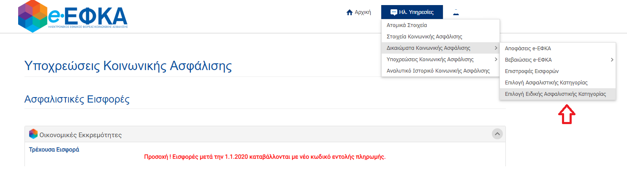This screenshot has width=627, height=176.
Task: Click the cube icon in Οικονομικές Εκκρεμότητες header
Action: pyautogui.click(x=33, y=135)
